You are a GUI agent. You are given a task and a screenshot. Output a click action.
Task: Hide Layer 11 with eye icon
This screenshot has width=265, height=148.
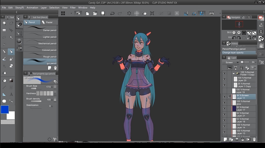pyautogui.click(x=224, y=97)
